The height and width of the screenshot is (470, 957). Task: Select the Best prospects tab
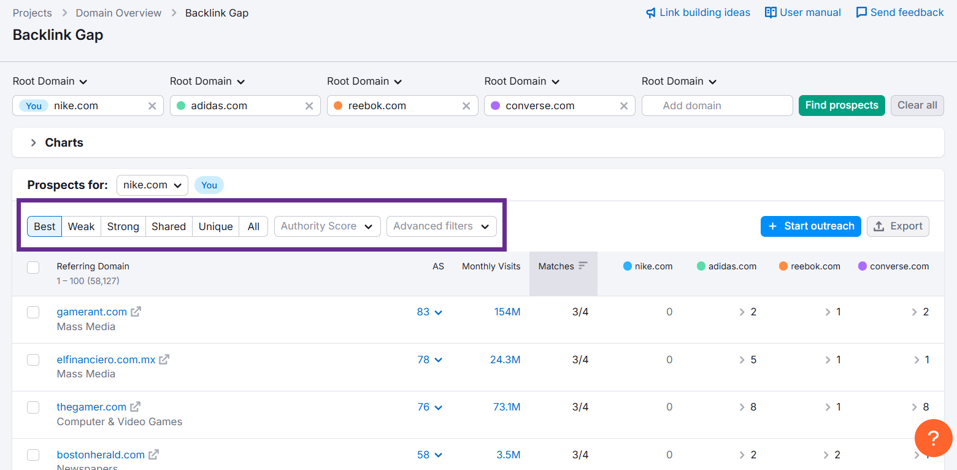coord(45,226)
